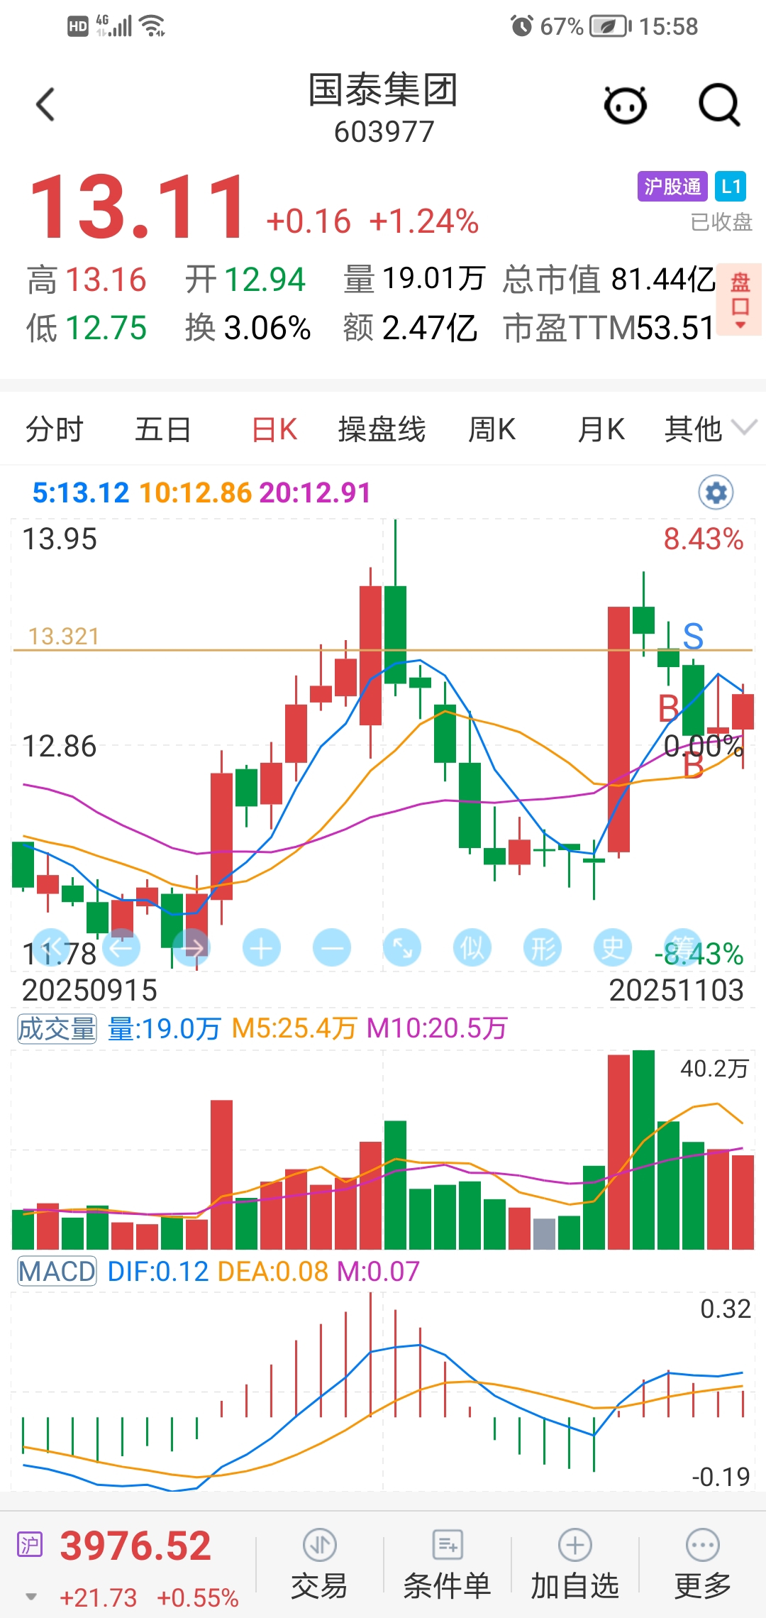Tap the 沪股通 badge

click(672, 187)
